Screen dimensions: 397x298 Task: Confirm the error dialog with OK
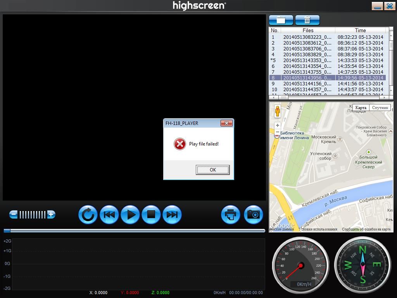(213, 170)
